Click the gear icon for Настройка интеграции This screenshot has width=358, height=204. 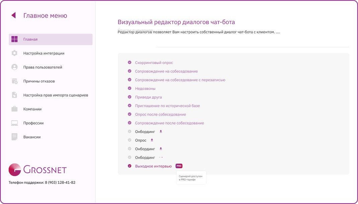click(14, 53)
